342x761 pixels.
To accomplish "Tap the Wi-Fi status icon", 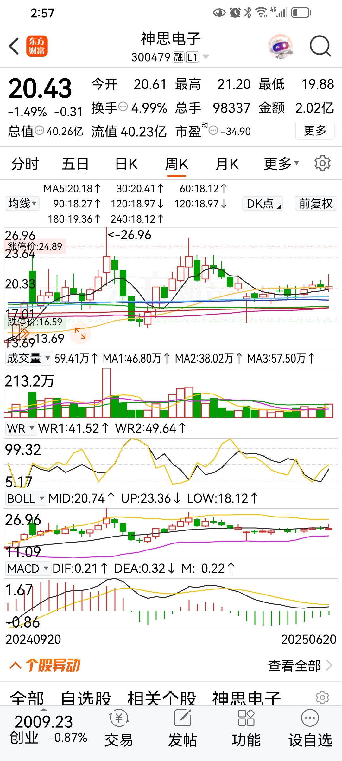I will pos(262,12).
